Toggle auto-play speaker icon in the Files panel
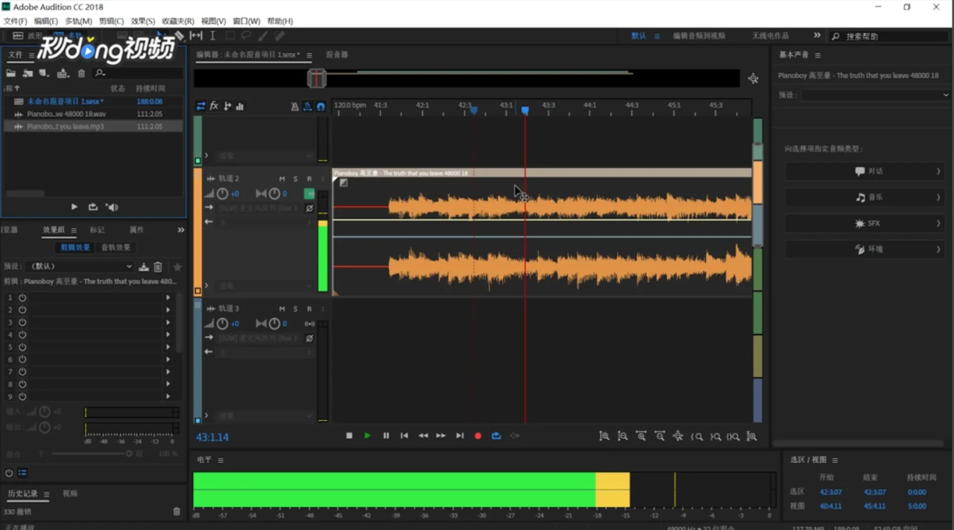This screenshot has width=954, height=530. 112,207
